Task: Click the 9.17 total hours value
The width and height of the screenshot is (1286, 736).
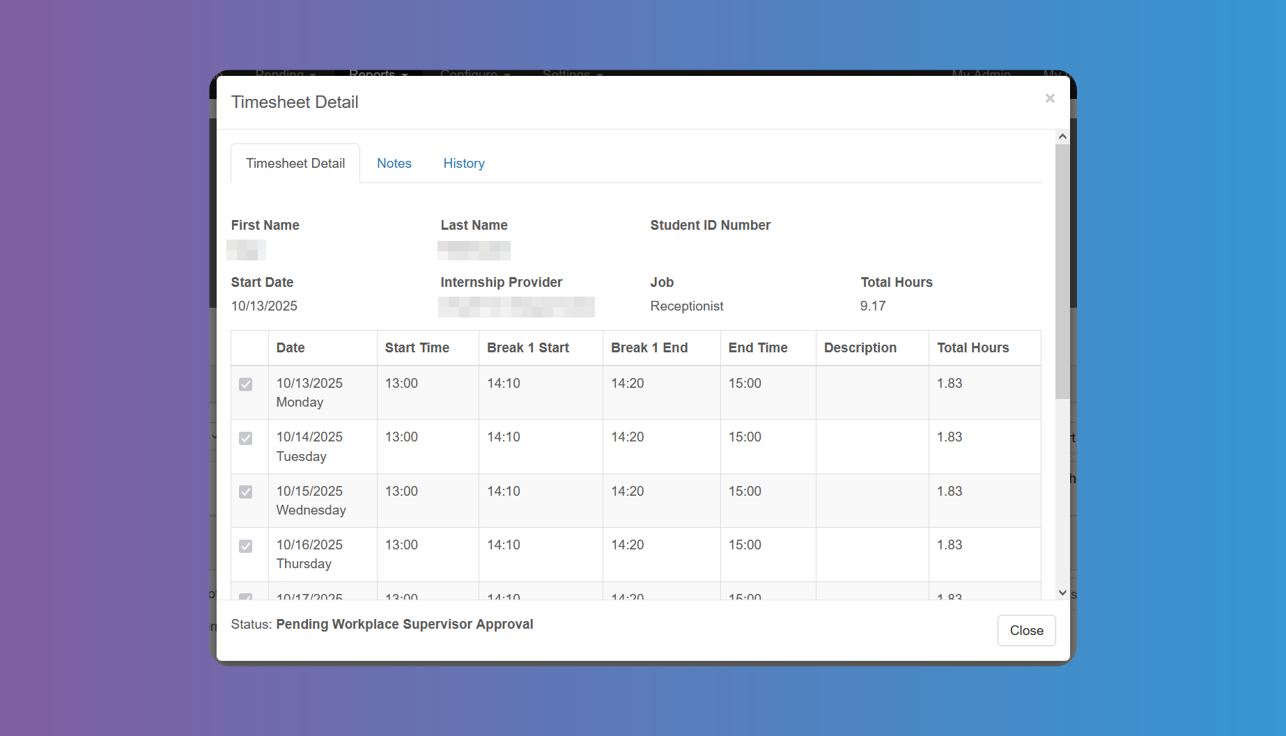Action: pos(873,306)
